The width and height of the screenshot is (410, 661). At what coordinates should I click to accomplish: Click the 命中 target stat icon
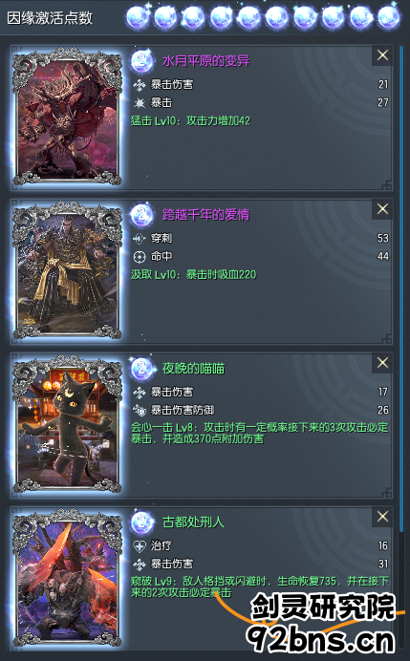140,257
